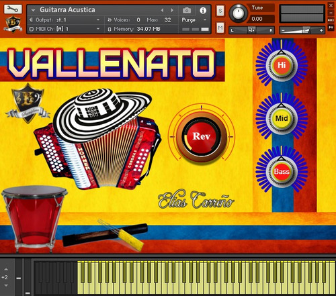Click the pan center icon

click(251, 30)
